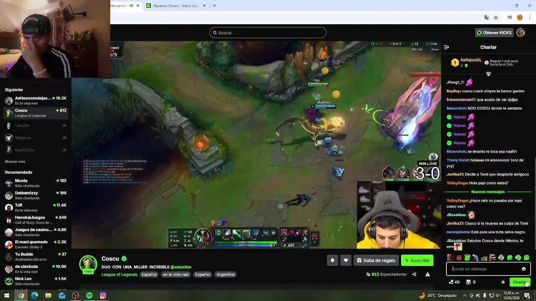Open the offline Lonche channel

[x=36, y=125]
